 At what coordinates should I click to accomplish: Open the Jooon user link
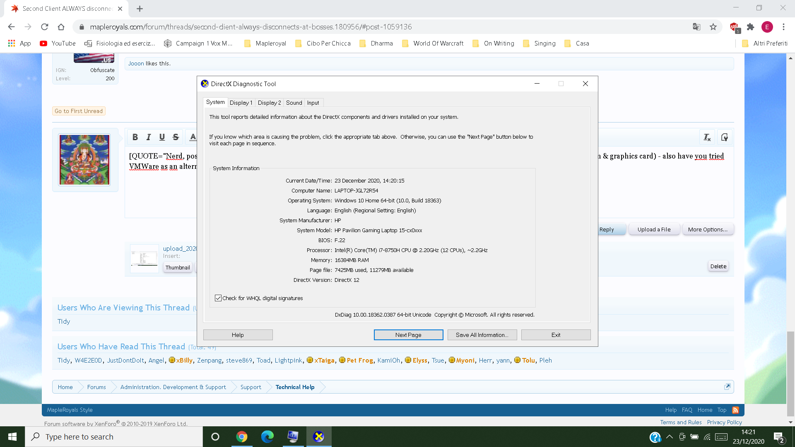point(136,63)
